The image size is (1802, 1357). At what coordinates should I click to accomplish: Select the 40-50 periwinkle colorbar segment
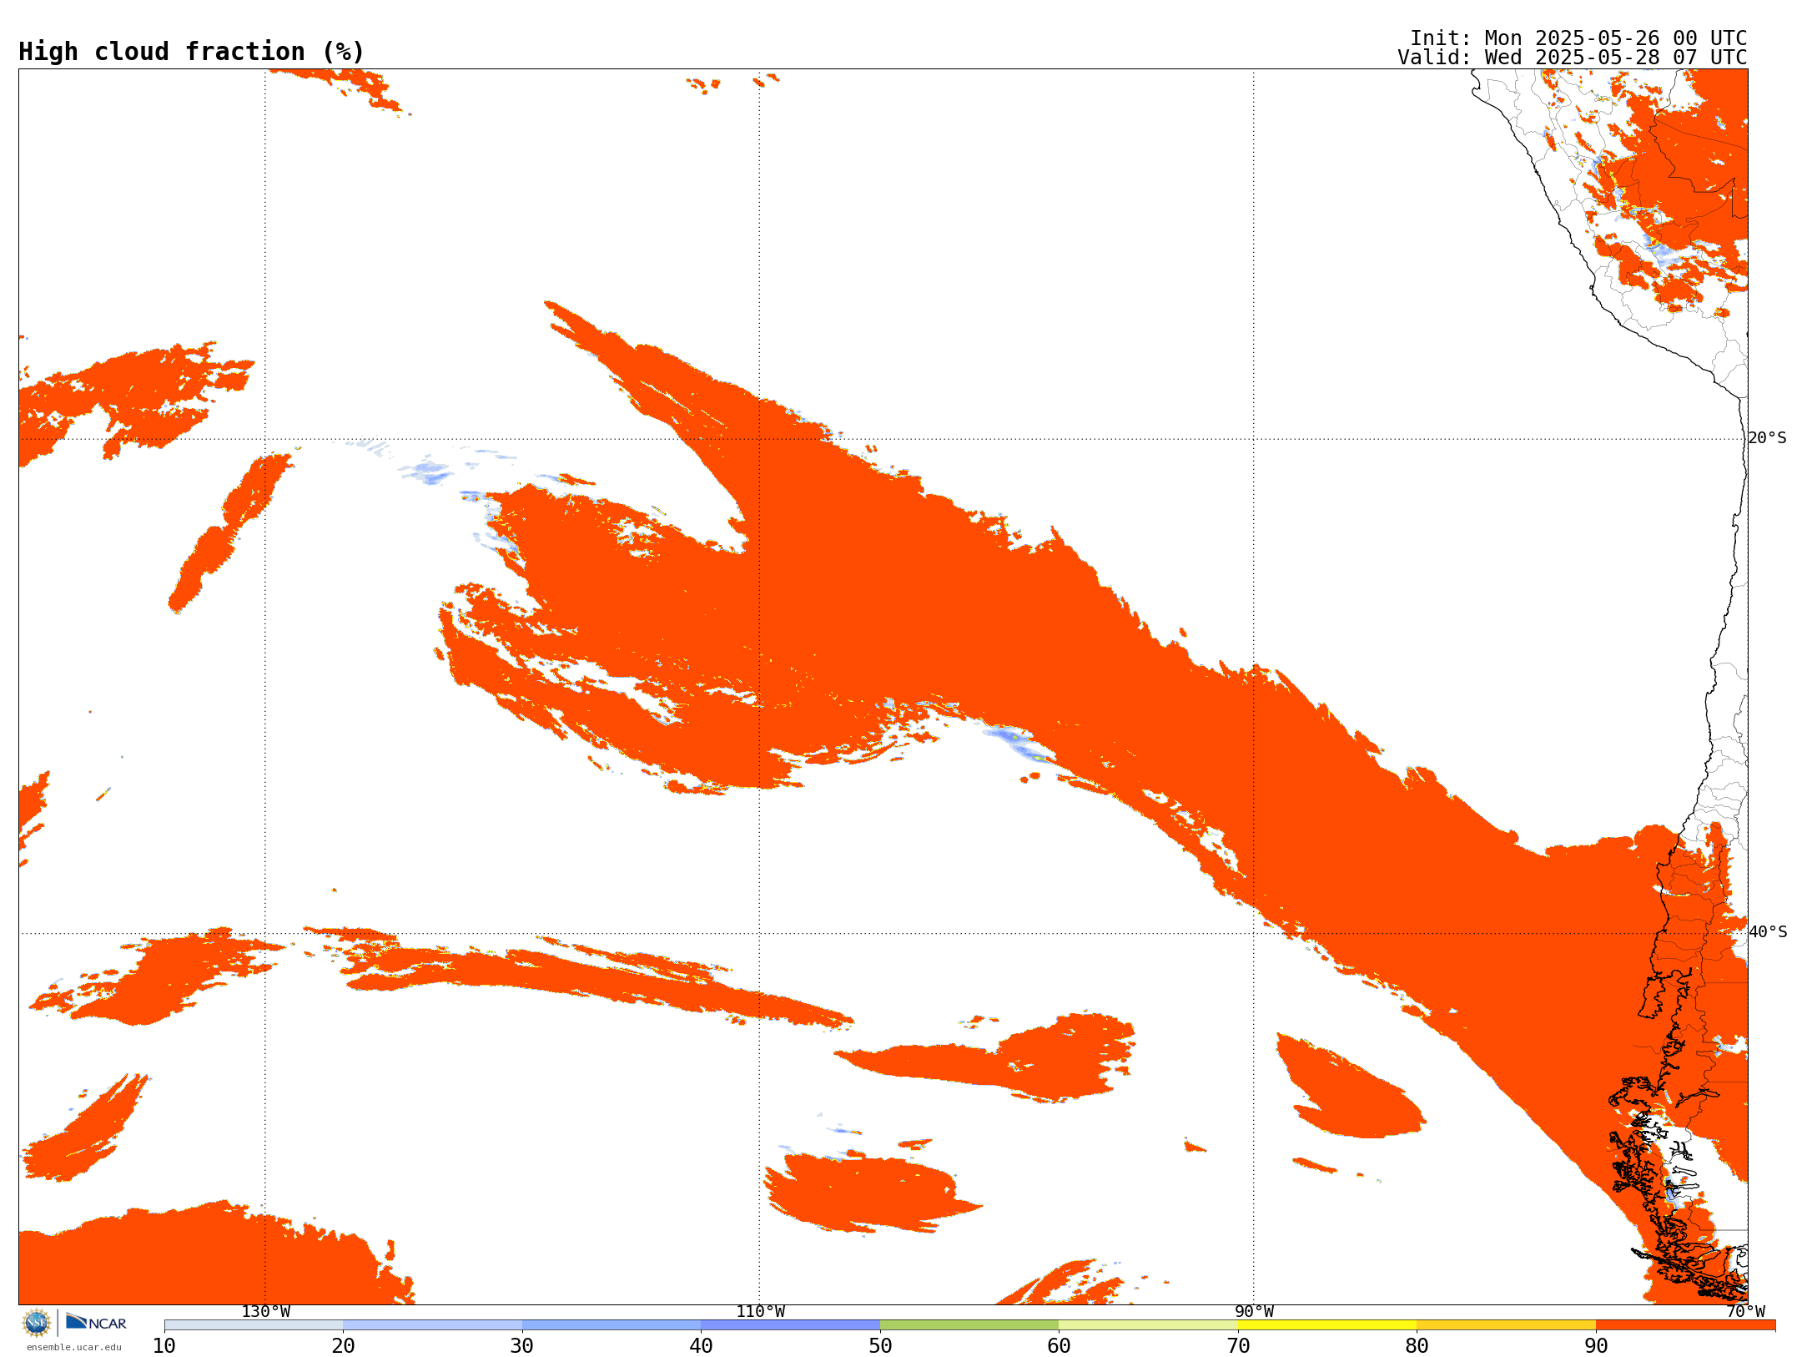click(790, 1325)
